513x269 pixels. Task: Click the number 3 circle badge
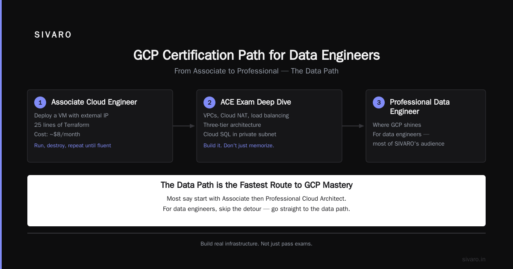[x=379, y=102]
